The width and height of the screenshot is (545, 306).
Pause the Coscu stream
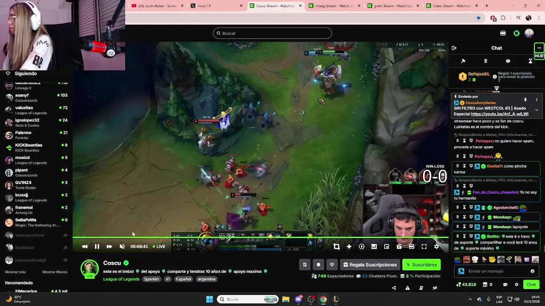click(97, 246)
